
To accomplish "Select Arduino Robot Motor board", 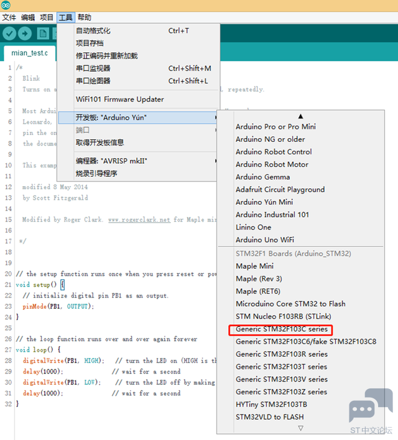I will point(300,164).
